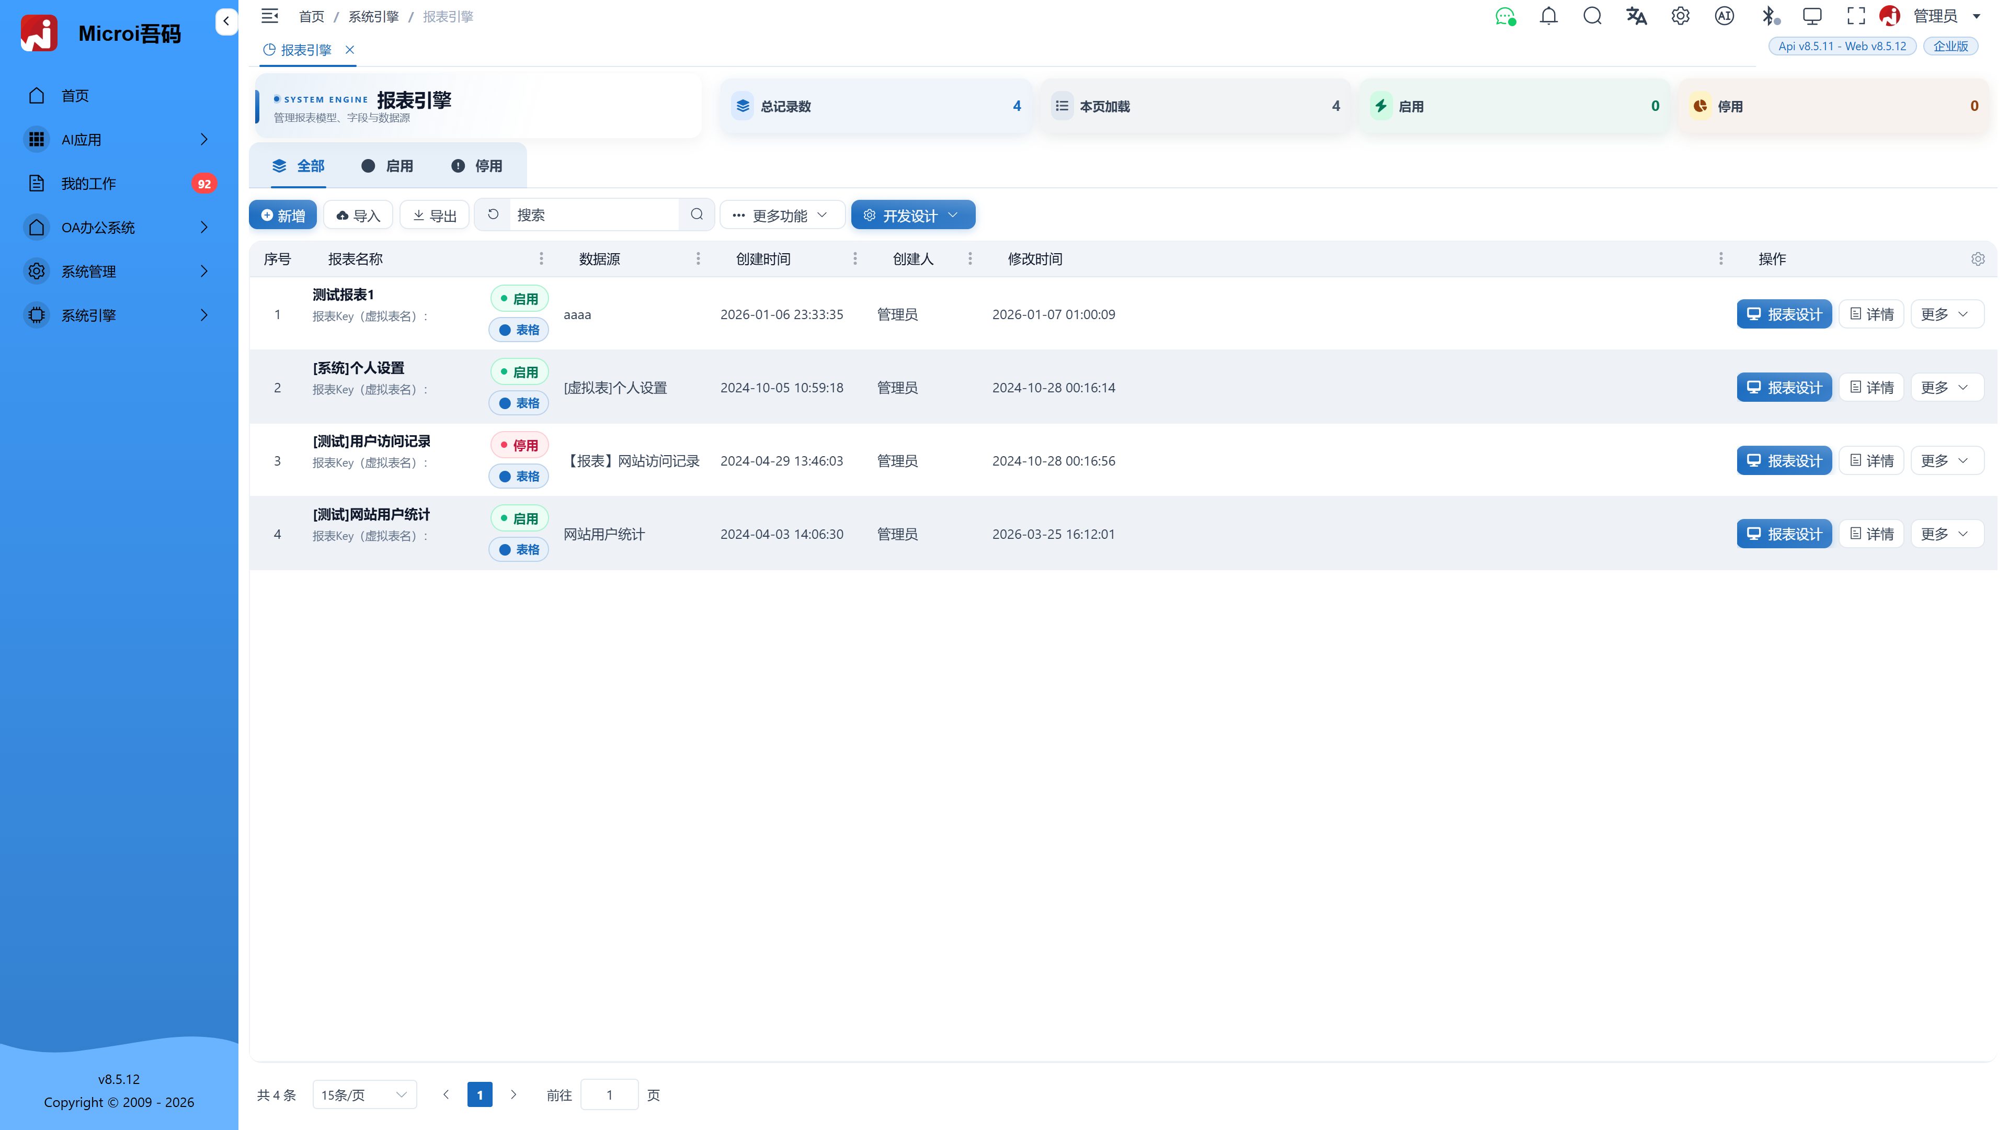The height and width of the screenshot is (1130, 2008).
Task: Open the 创建时间 column options menu
Action: pos(854,259)
